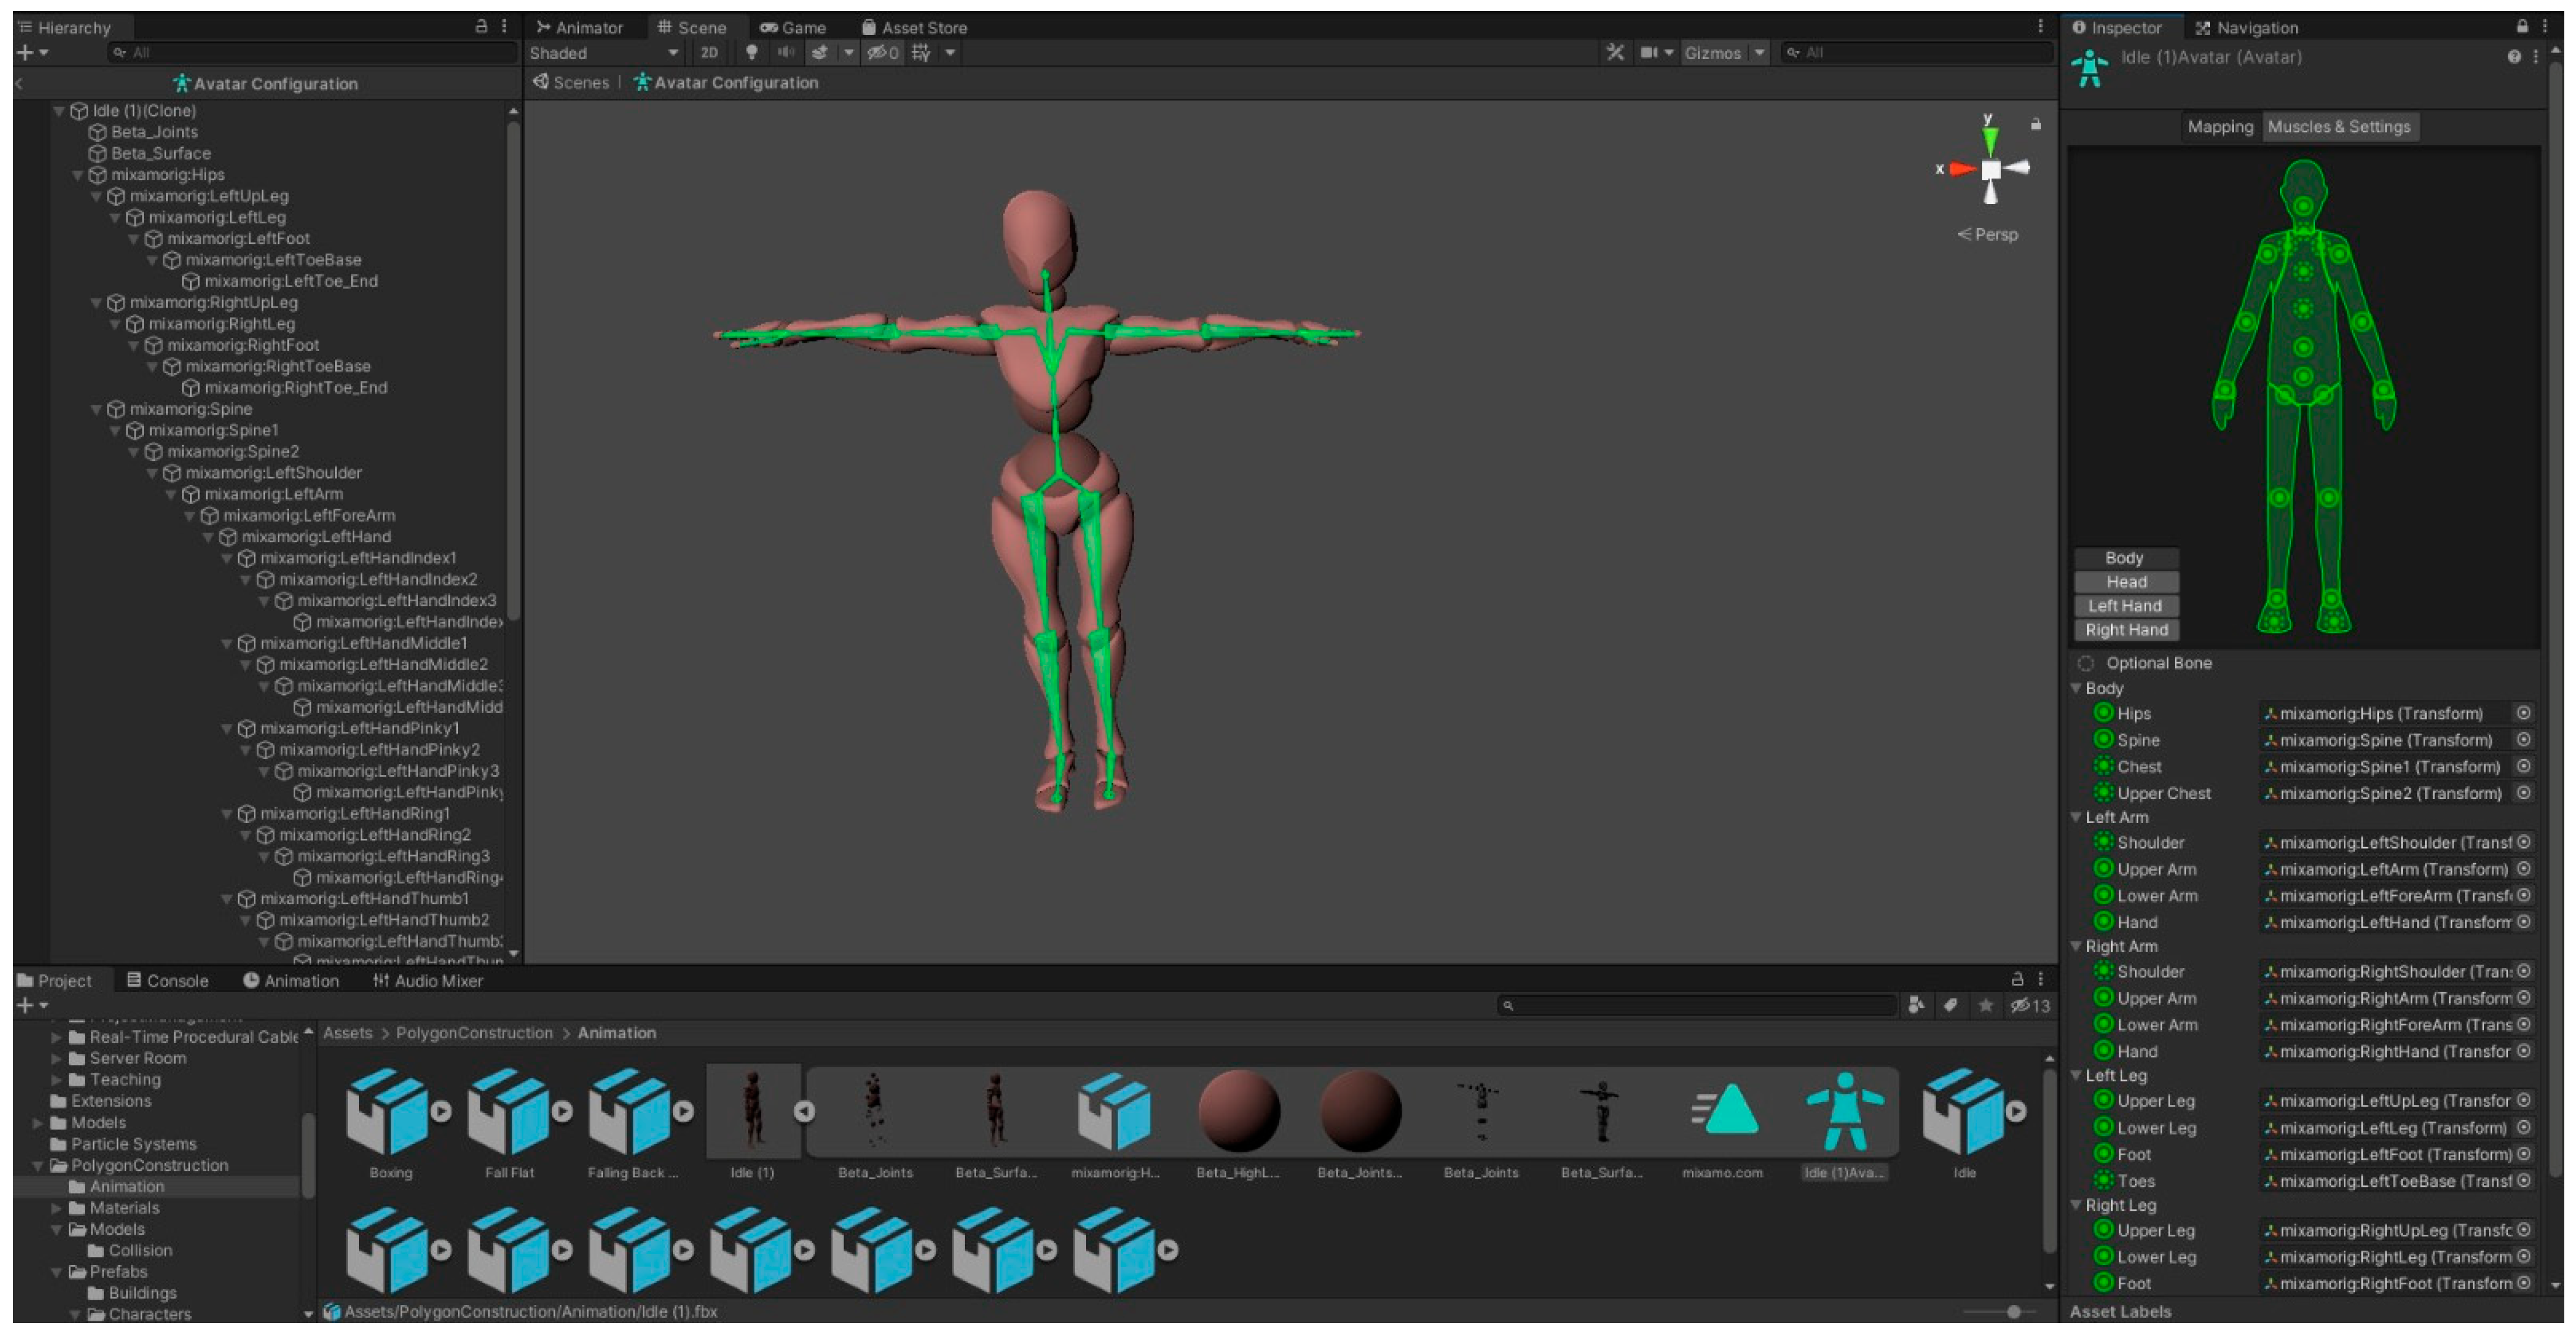Viewport: 2576px width, 1333px height.
Task: Open the Gizmos dropdown arrow
Action: click(x=1759, y=53)
